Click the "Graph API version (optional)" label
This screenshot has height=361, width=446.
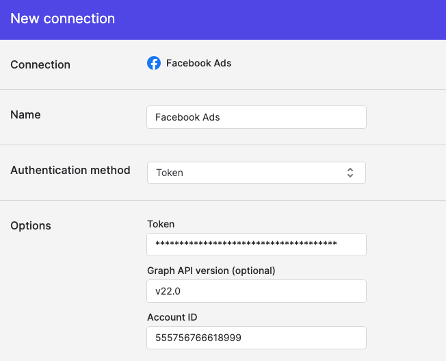coord(211,271)
